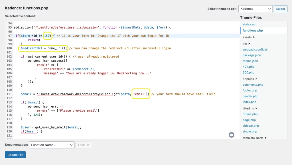Screen dimensions: 292x165
Task: Open single.php file
Action: pyautogui.click(x=250, y=131)
